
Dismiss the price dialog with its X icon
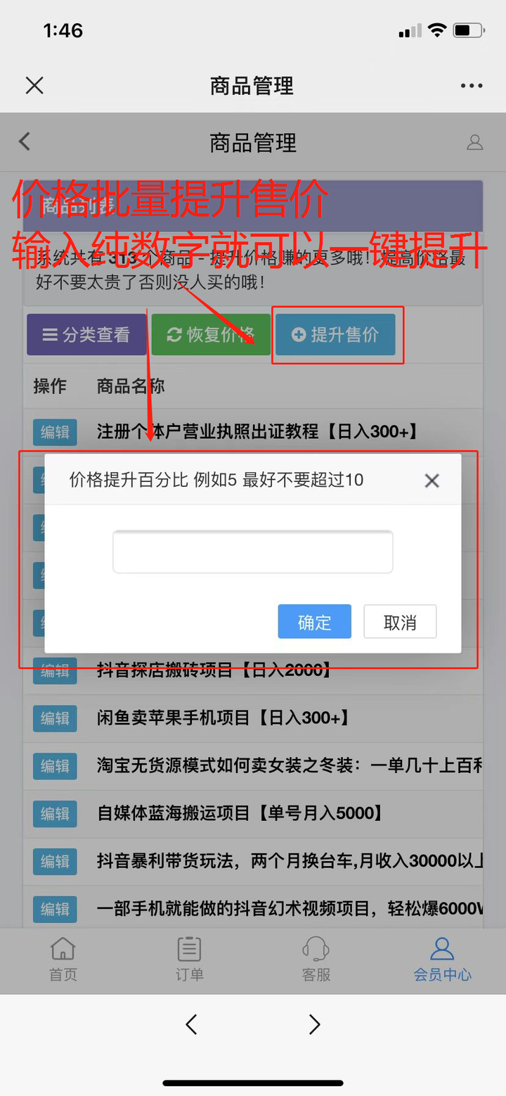click(x=432, y=480)
